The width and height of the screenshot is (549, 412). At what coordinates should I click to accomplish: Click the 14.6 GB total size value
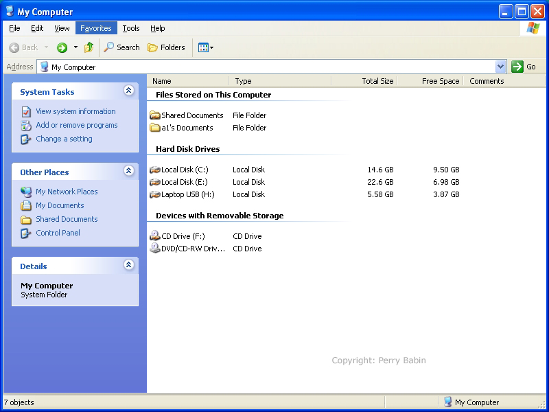[380, 170]
